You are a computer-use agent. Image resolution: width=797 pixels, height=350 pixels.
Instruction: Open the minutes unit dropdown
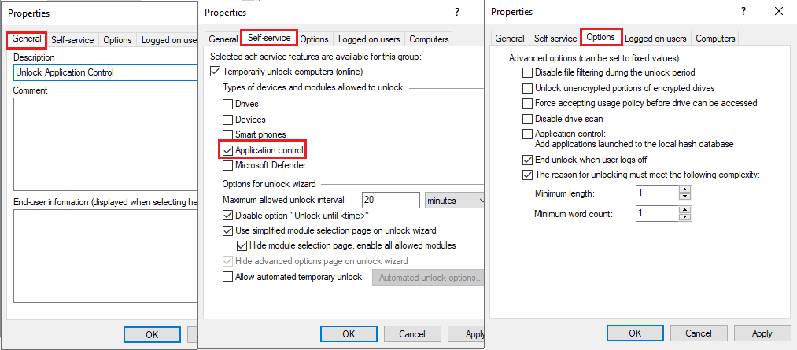[455, 201]
